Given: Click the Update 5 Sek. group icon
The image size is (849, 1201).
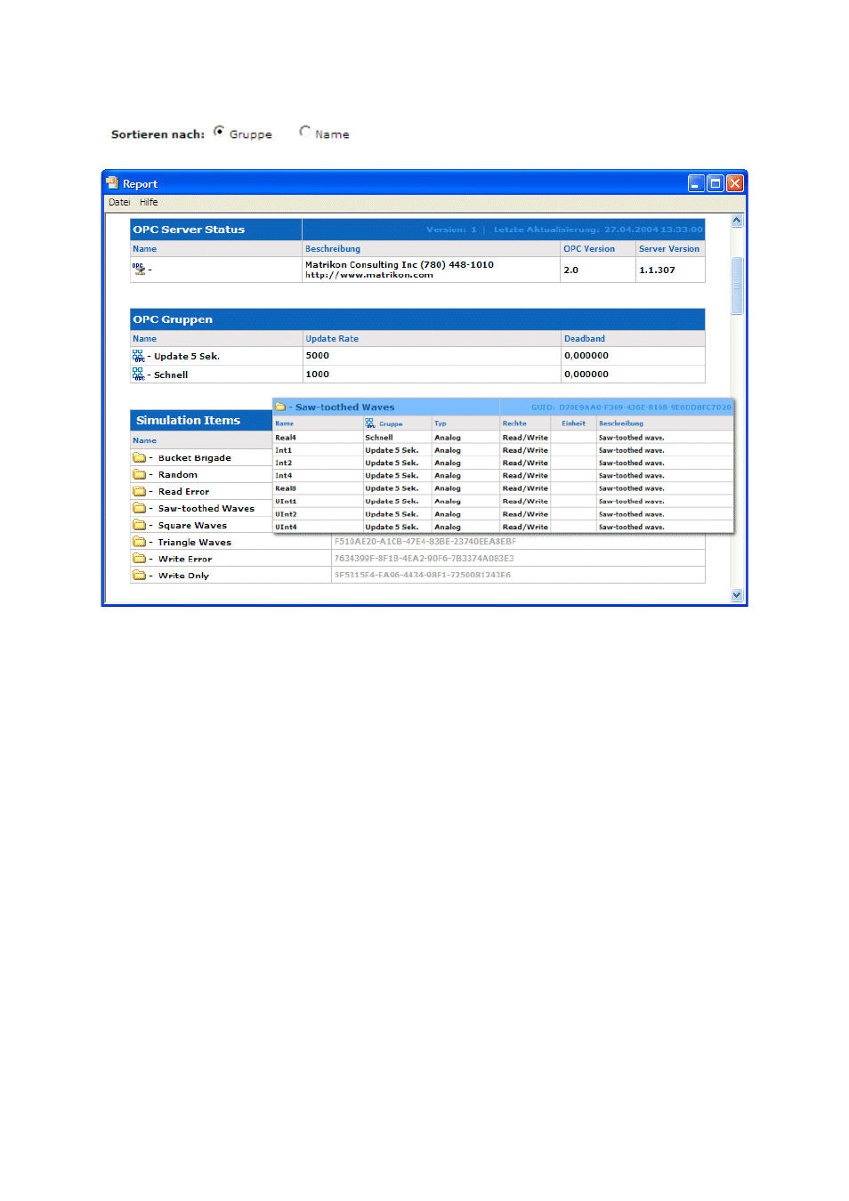Looking at the screenshot, I should (138, 356).
